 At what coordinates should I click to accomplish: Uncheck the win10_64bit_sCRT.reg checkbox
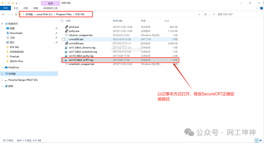point(64,60)
